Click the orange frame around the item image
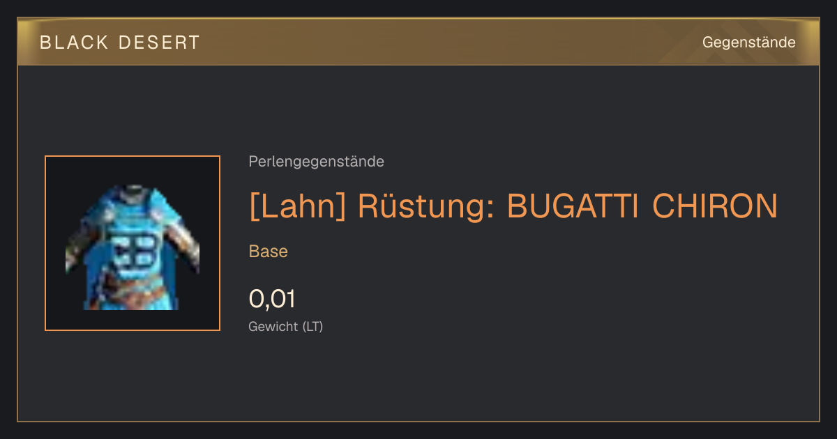The width and height of the screenshot is (837, 439). tap(133, 243)
